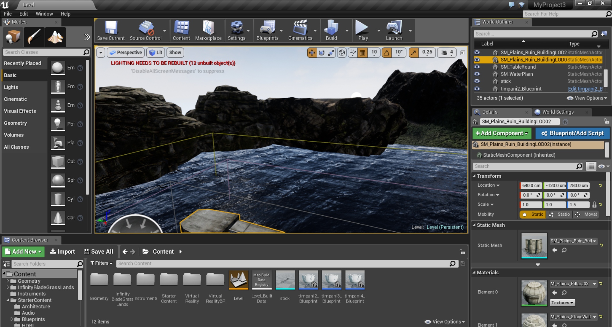Click Edit timpani2_B link in outliner
The width and height of the screenshot is (612, 327).
585,89
